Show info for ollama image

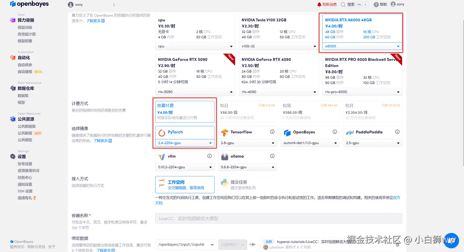tap(272, 156)
